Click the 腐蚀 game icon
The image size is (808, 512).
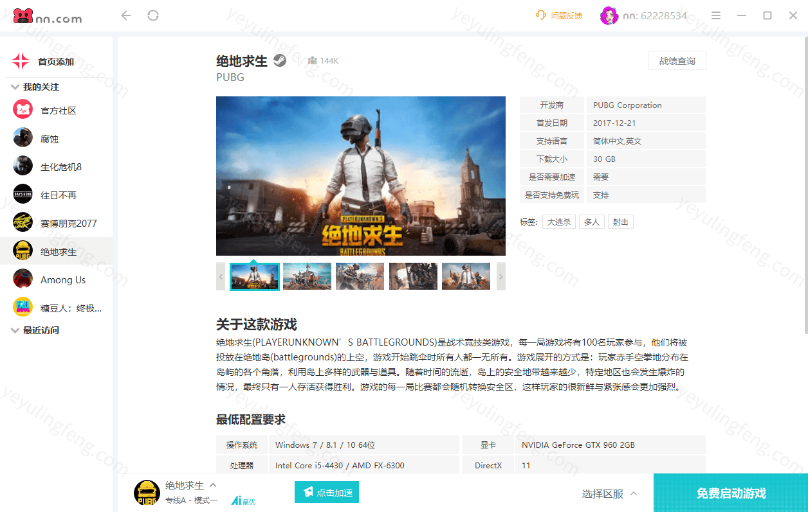23,139
